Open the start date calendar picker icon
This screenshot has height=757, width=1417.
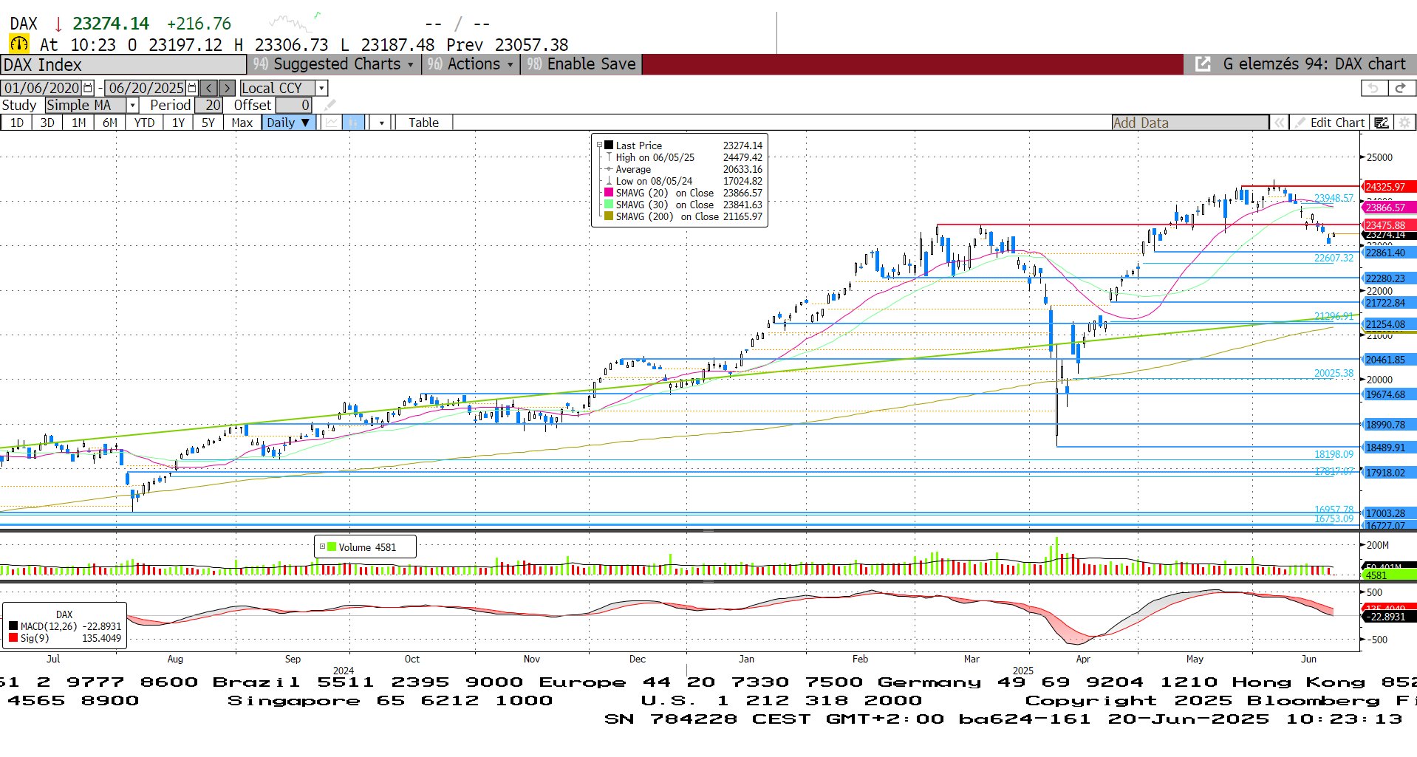88,88
